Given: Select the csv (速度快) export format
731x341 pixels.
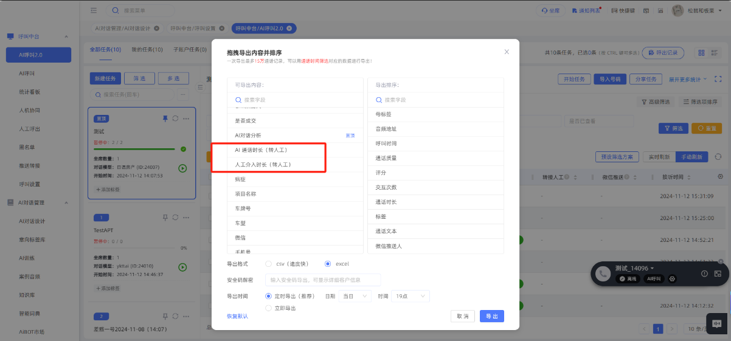Looking at the screenshot, I should 269,264.
